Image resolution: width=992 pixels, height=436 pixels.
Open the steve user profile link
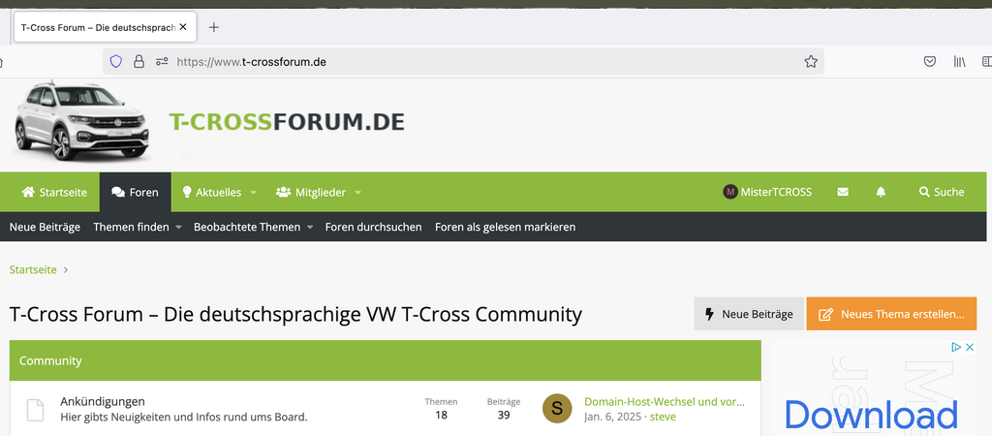[663, 417]
